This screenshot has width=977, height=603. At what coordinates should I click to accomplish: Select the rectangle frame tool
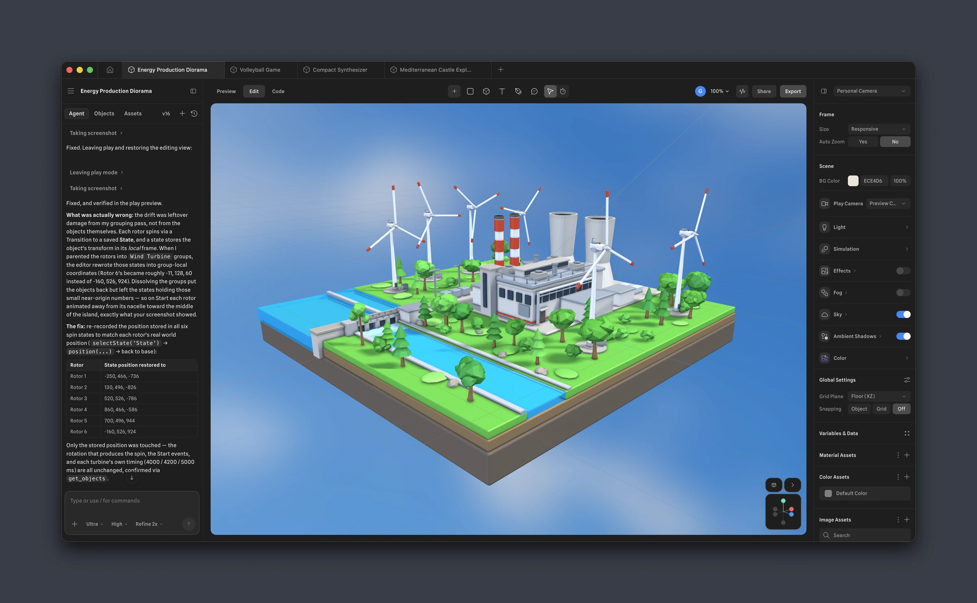point(470,91)
